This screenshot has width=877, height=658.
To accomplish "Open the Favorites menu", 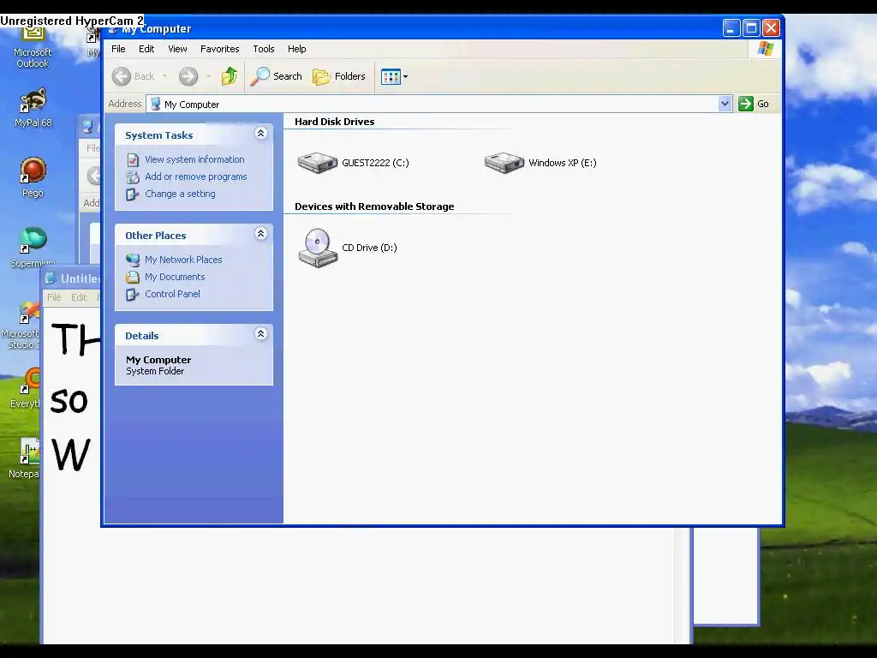I will (220, 49).
